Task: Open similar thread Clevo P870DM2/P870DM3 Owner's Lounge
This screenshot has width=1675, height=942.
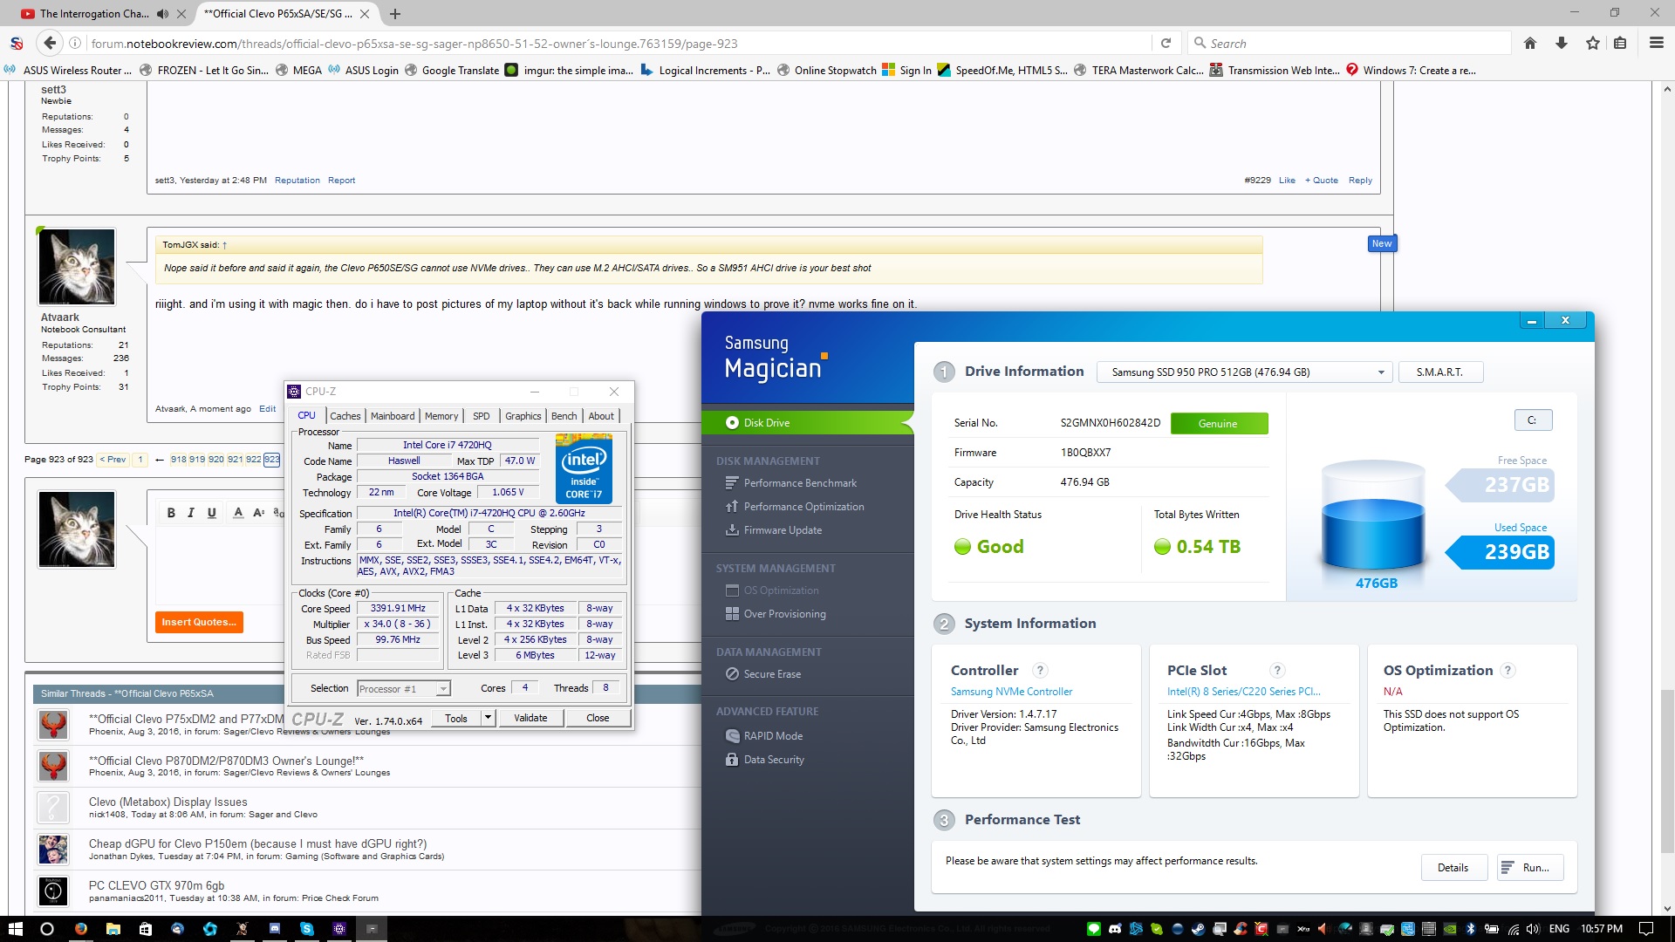Action: point(226,761)
